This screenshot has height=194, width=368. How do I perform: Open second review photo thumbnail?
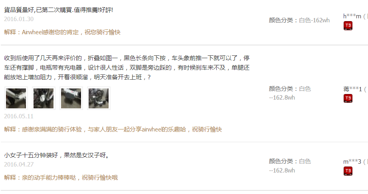tap(44, 98)
